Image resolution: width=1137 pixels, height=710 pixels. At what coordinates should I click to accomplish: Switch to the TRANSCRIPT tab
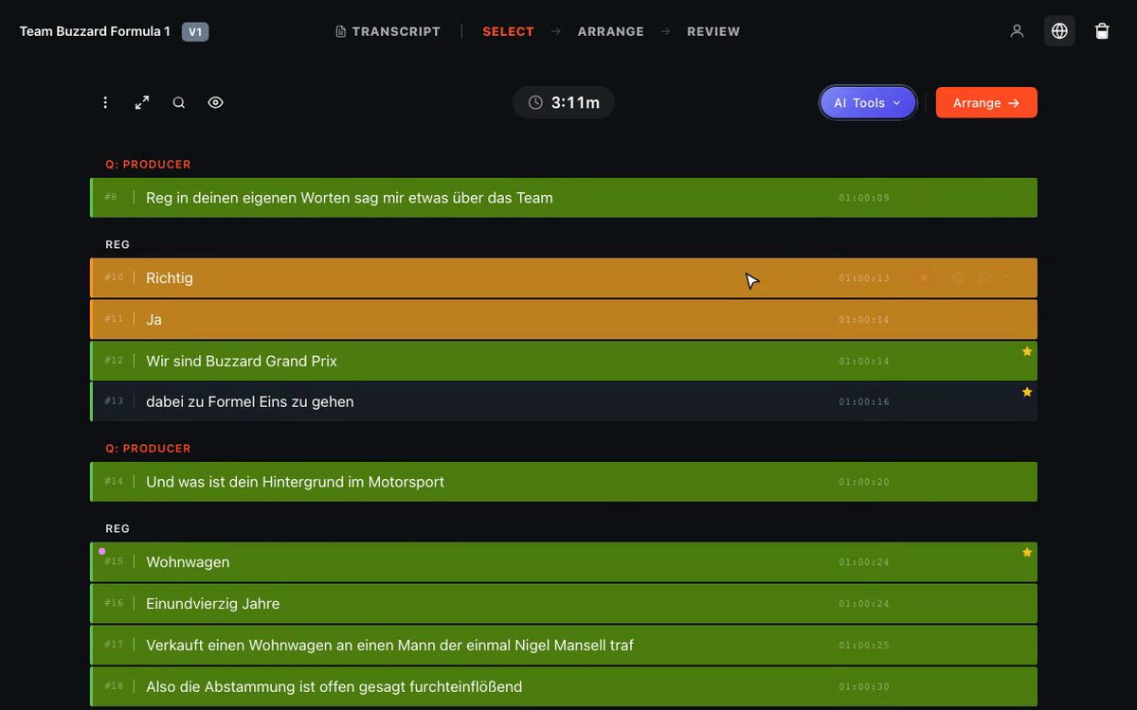[x=388, y=31]
